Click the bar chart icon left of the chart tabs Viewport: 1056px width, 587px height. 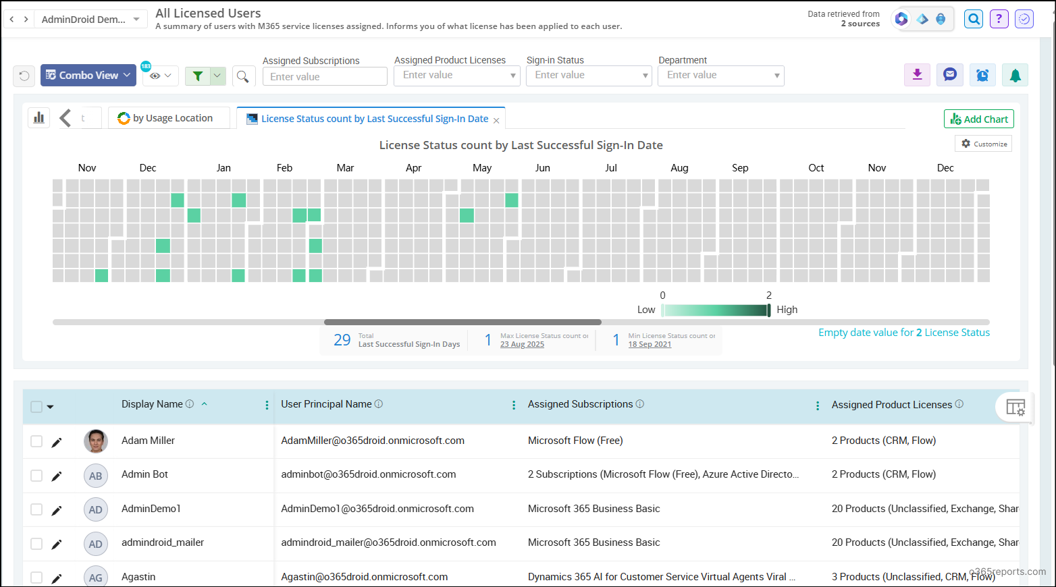(x=39, y=117)
